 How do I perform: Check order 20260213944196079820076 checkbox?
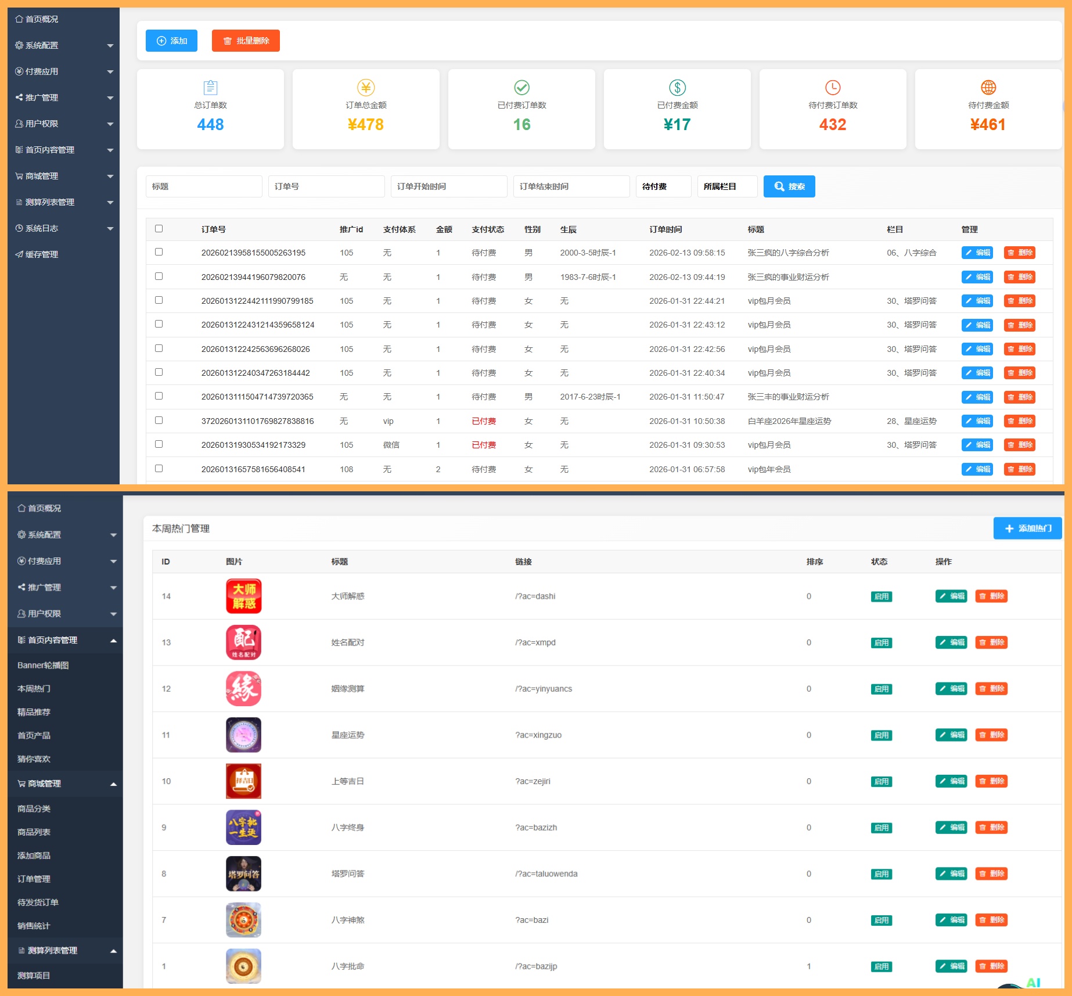(x=159, y=276)
